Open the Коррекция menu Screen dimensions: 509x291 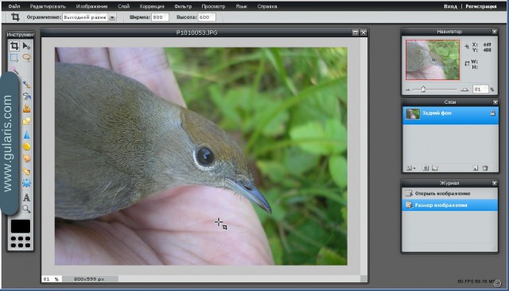152,6
